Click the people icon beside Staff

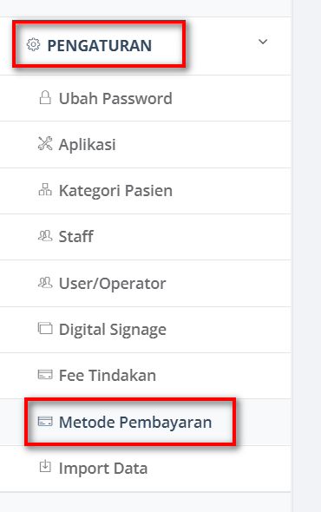coord(45,236)
